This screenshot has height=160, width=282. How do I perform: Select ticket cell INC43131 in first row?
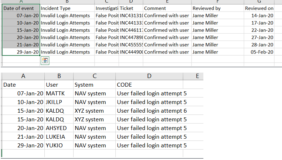coord(131,16)
